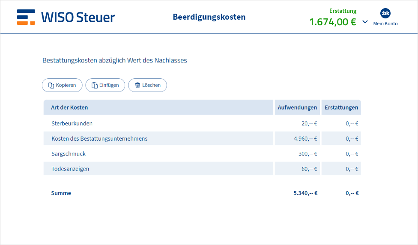The width and height of the screenshot is (418, 245).
Task: Select the Sargschmuck cost entry
Action: [69, 153]
